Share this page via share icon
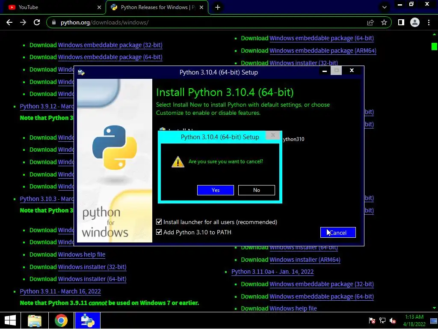The width and height of the screenshot is (438, 329). [370, 22]
